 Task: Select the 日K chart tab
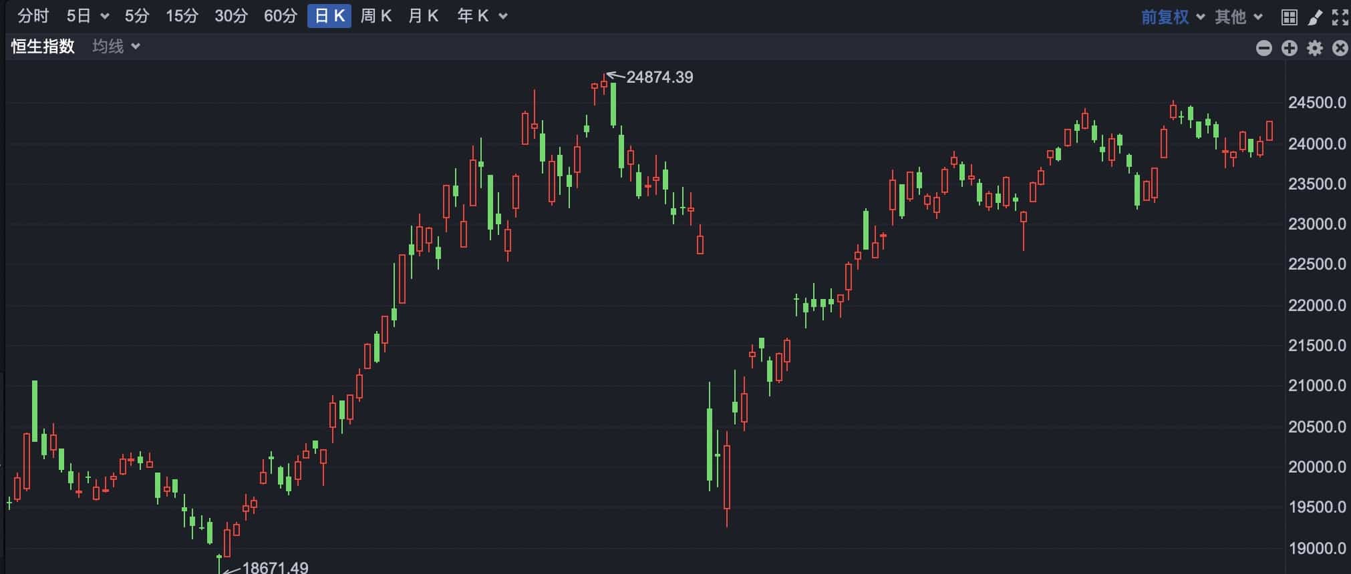(x=329, y=16)
